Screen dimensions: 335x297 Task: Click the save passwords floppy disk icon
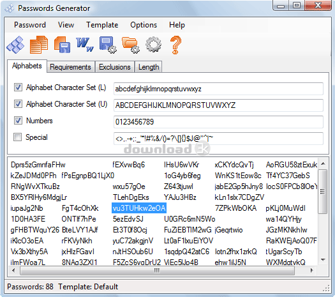(x=62, y=45)
